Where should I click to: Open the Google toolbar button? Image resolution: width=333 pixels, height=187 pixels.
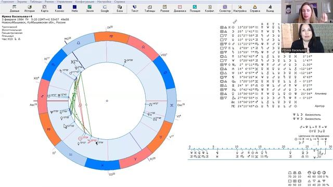coord(105,9)
